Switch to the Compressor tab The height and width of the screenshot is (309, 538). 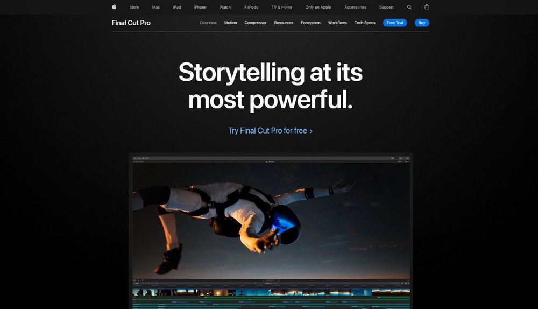click(x=255, y=23)
